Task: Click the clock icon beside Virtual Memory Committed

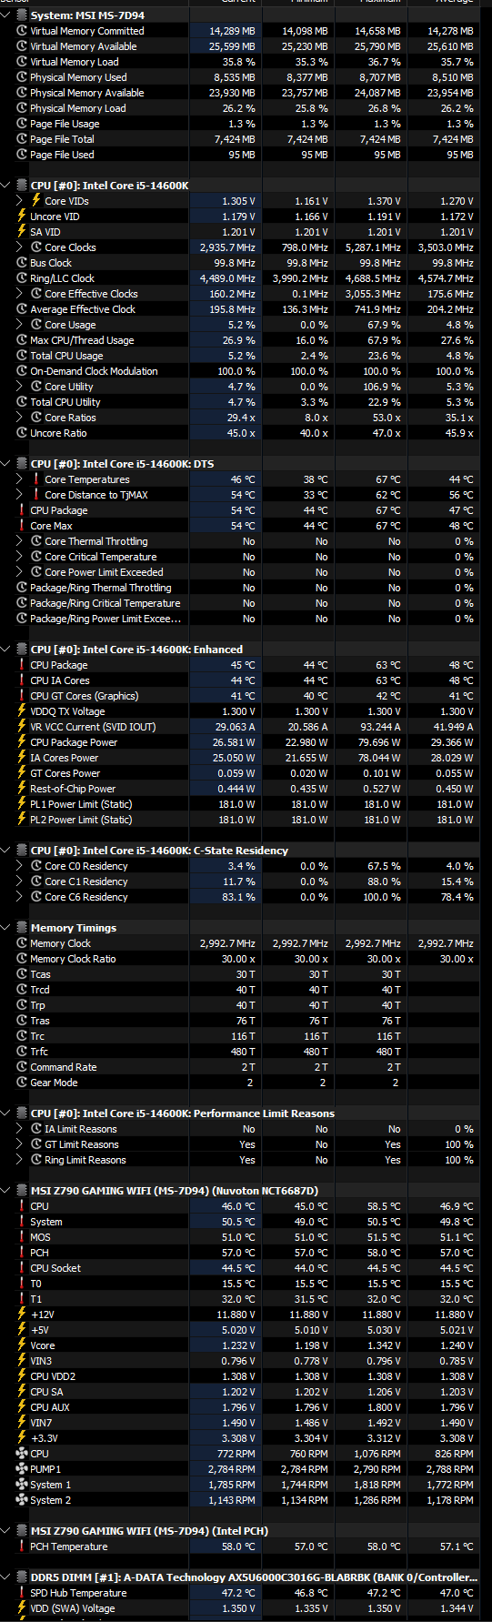Action: [22, 31]
